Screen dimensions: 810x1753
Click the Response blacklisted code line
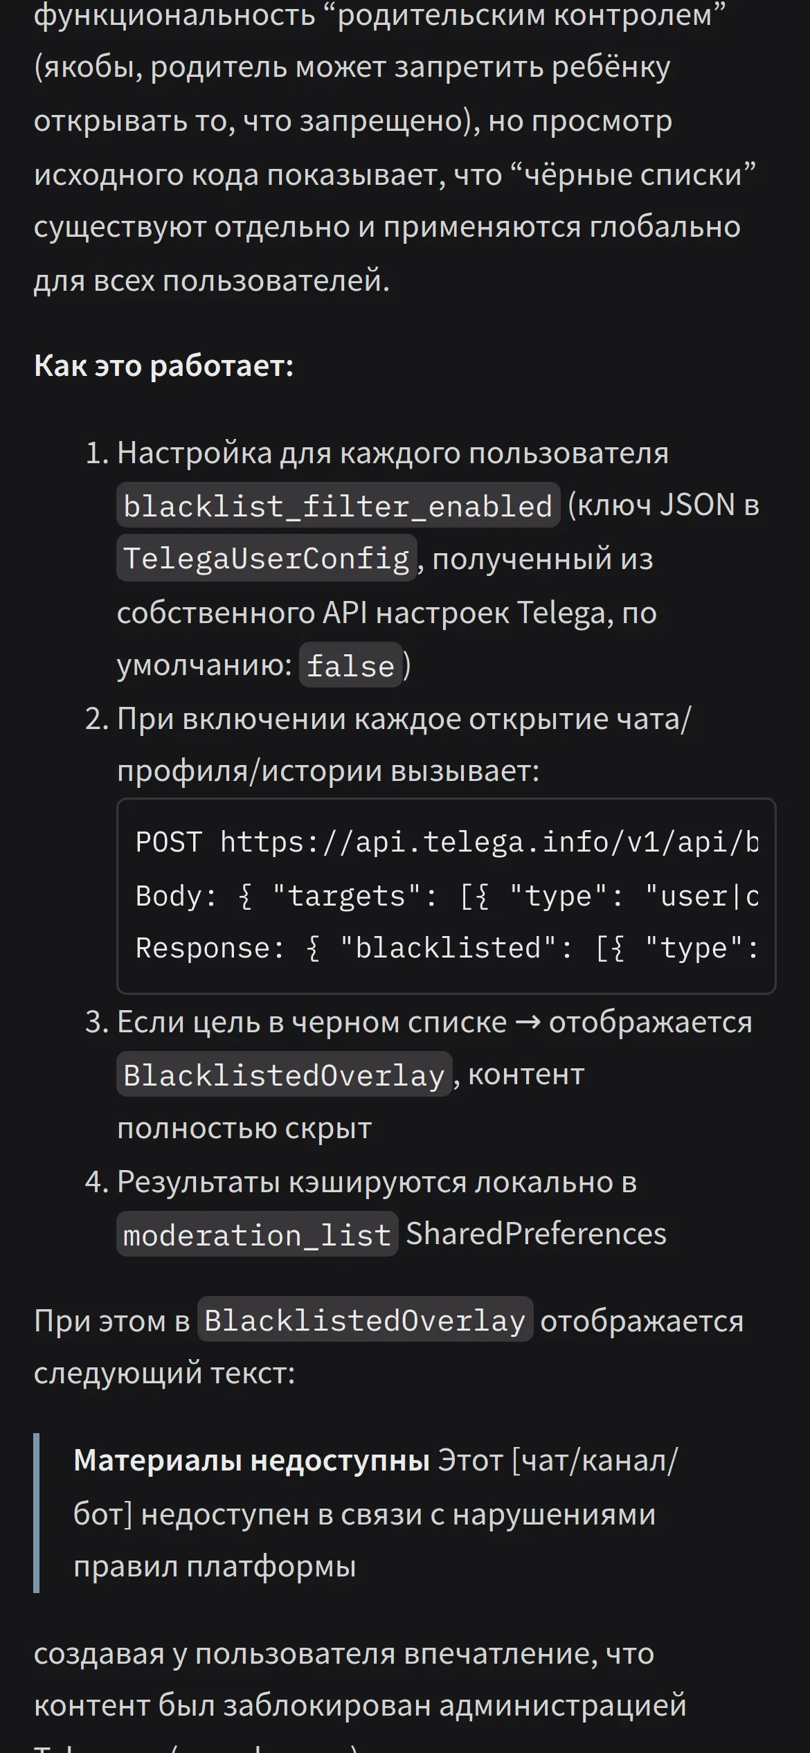pos(447,948)
